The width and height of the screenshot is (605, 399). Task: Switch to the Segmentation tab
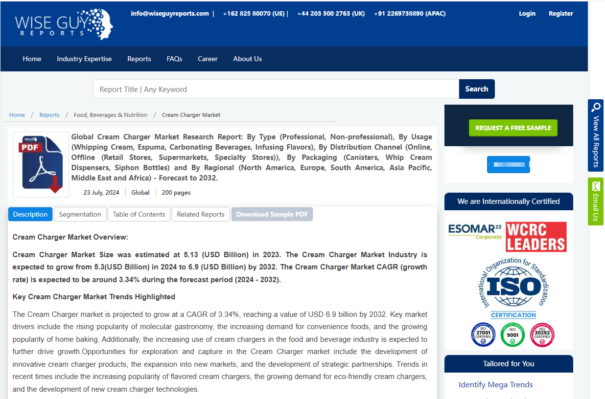pos(80,214)
